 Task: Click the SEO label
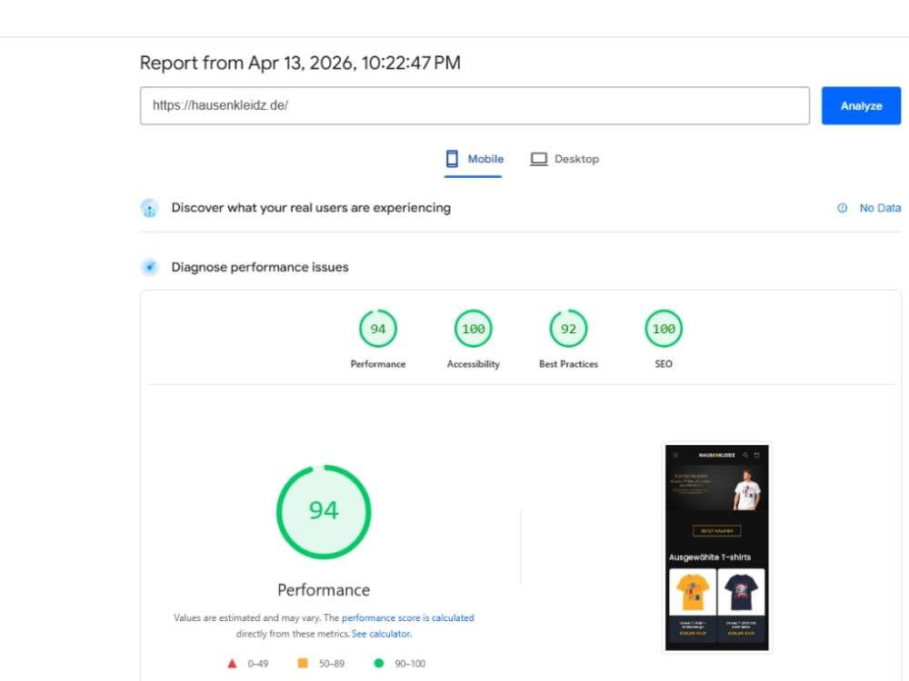[x=664, y=364]
